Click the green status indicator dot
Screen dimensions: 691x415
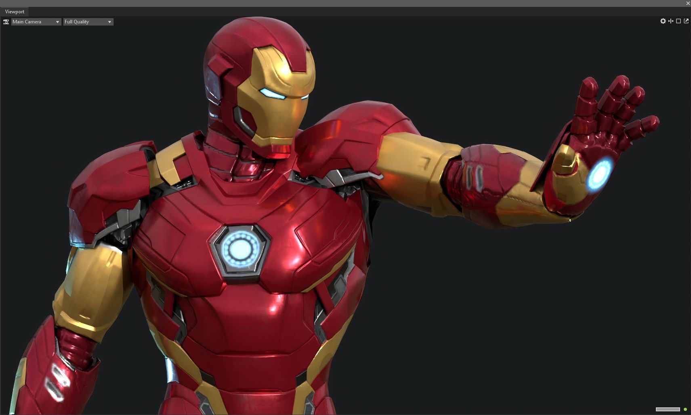pos(685,409)
